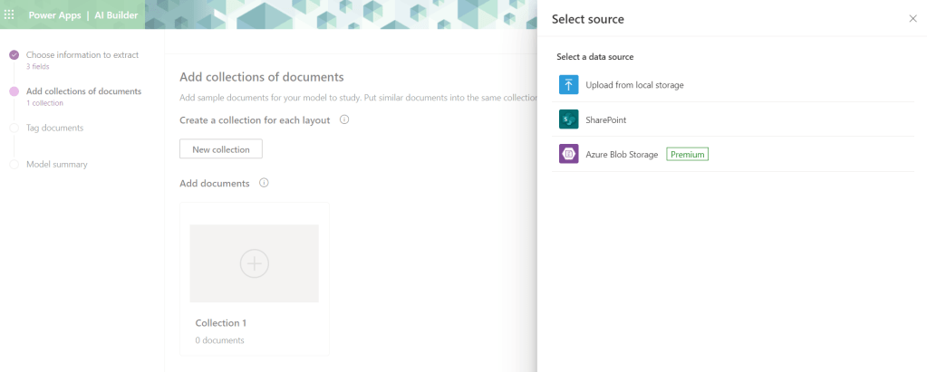Click the Premium badge label
The image size is (927, 372).
(x=687, y=155)
